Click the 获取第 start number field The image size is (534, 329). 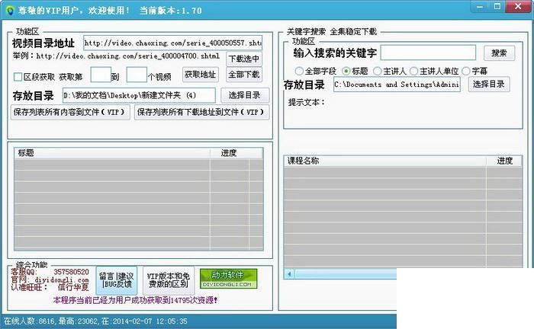coord(101,75)
